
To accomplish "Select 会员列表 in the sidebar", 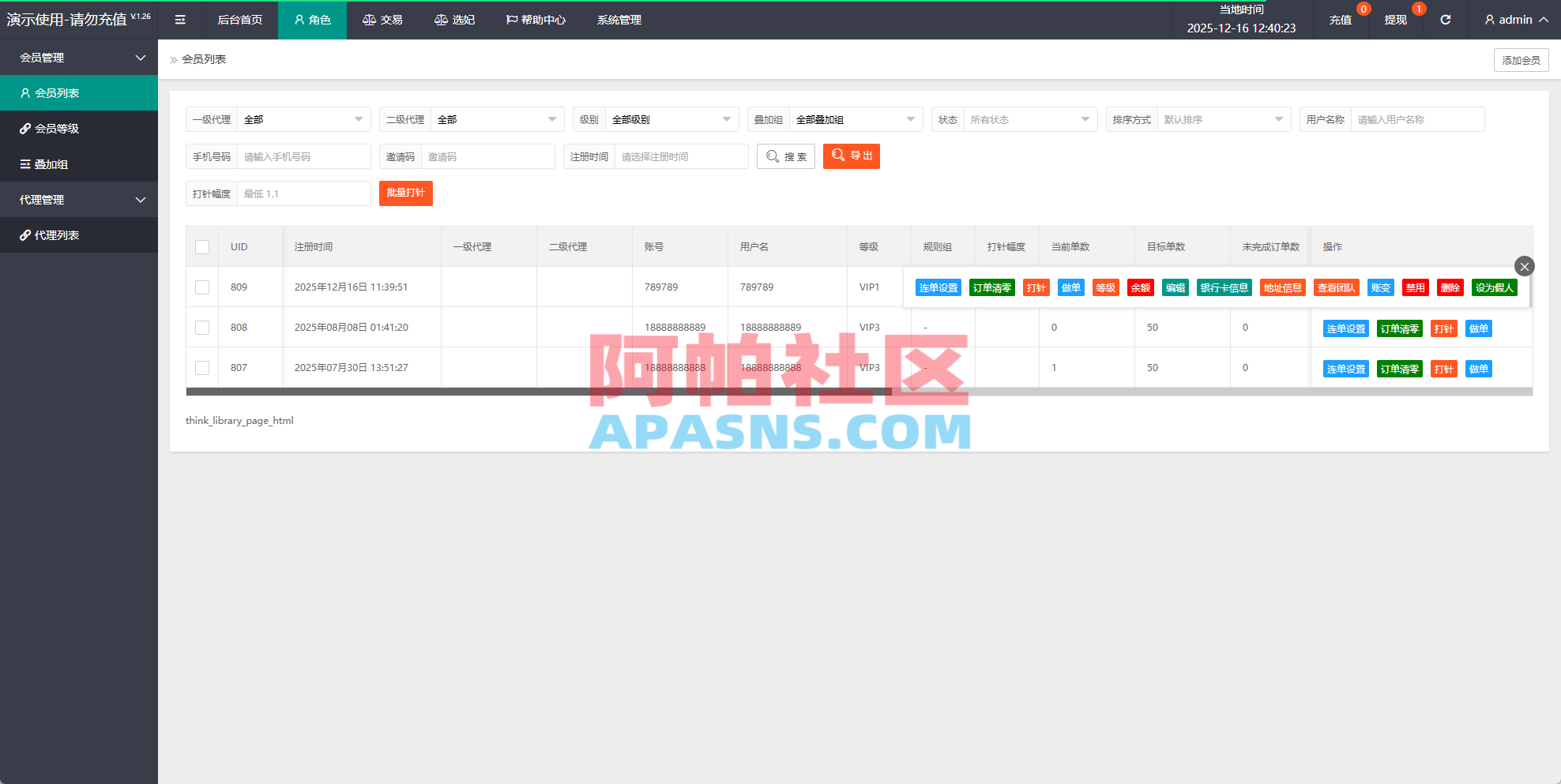I will 79,92.
